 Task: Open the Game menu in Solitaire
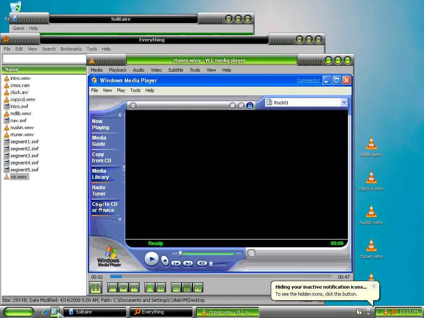[x=18, y=28]
